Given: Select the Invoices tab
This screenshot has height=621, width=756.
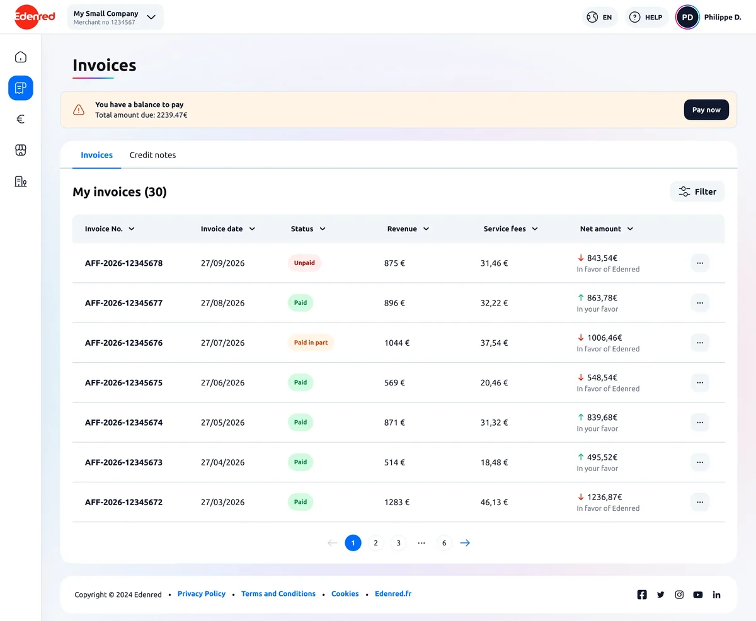Looking at the screenshot, I should pos(96,155).
